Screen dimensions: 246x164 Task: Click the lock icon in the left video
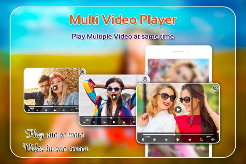click(29, 110)
